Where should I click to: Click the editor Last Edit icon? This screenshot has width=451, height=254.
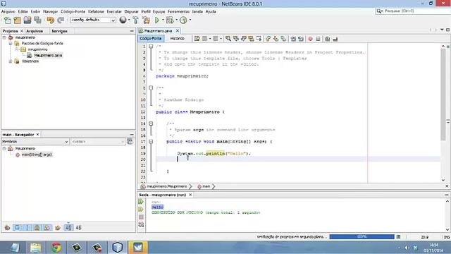tap(197, 39)
